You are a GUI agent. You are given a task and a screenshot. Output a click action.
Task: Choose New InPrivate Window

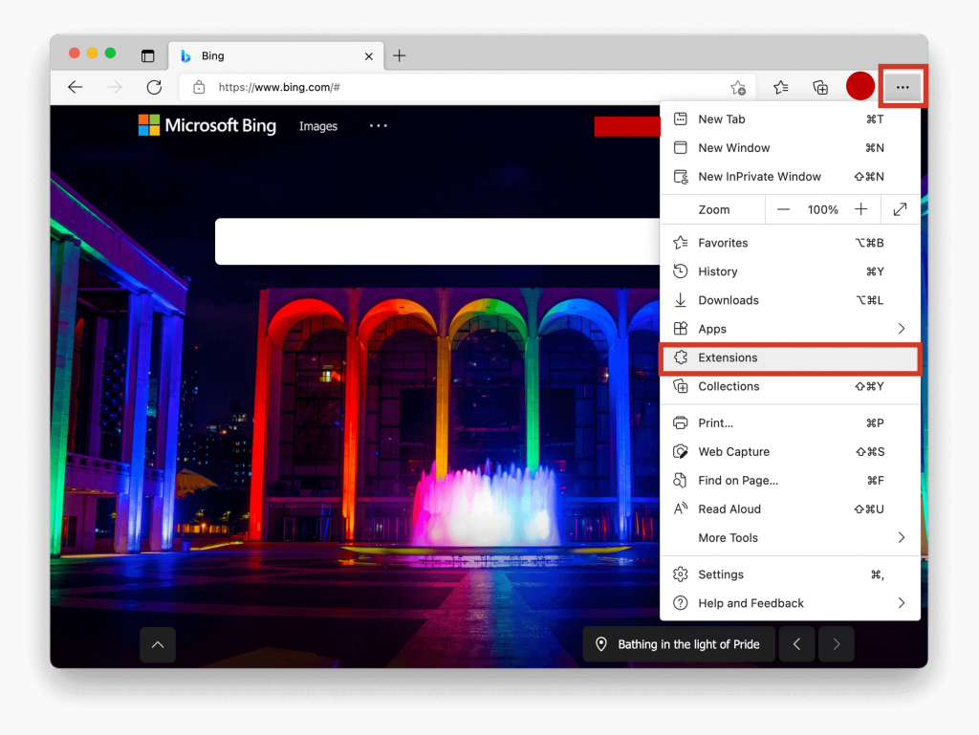click(x=759, y=177)
